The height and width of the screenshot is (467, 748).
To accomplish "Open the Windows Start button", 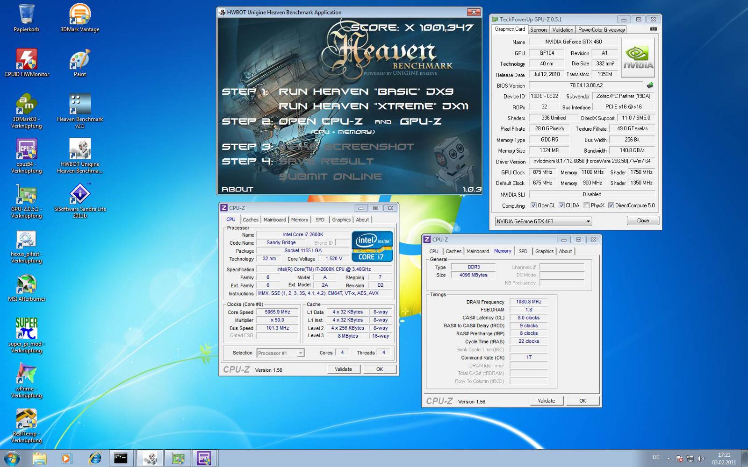I will pyautogui.click(x=11, y=458).
